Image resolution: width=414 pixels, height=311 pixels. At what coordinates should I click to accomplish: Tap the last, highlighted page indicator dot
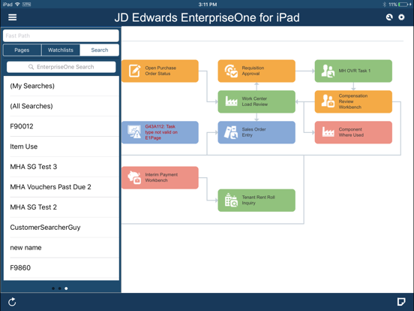click(x=66, y=288)
